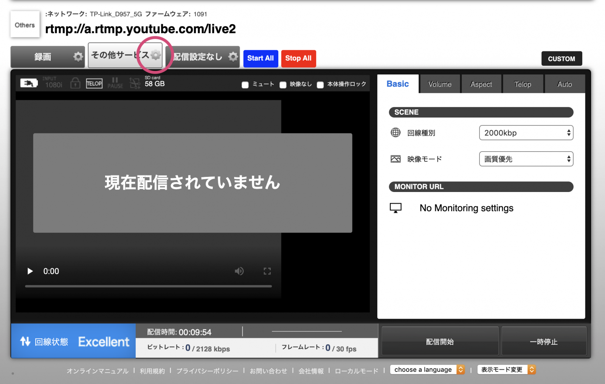605x384 pixels.
Task: Enter fullscreen in the video player
Action: (267, 271)
